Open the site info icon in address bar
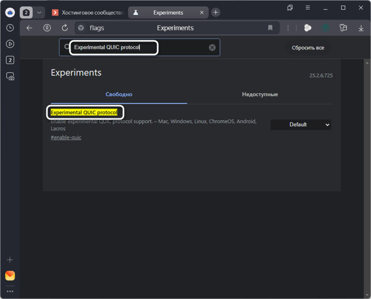The width and height of the screenshot is (371, 299). (x=81, y=28)
